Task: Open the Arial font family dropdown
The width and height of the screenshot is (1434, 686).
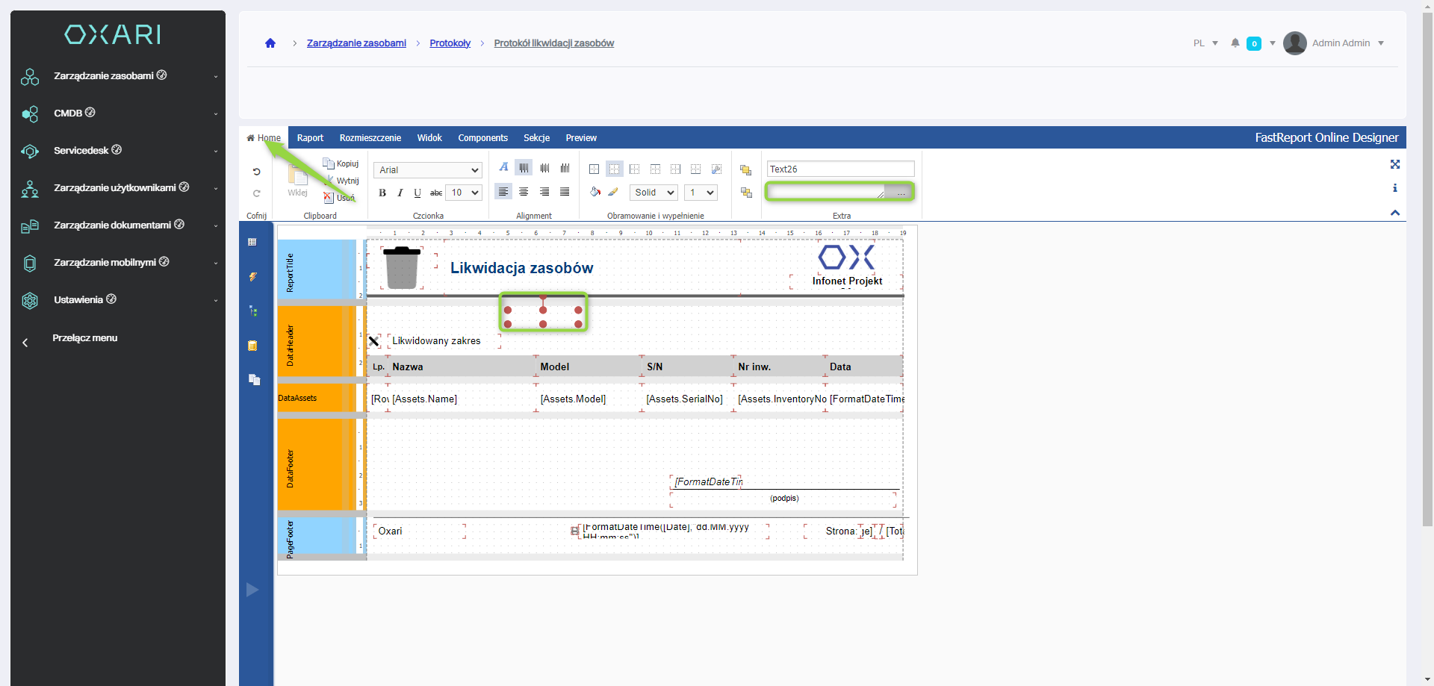Action: [428, 170]
